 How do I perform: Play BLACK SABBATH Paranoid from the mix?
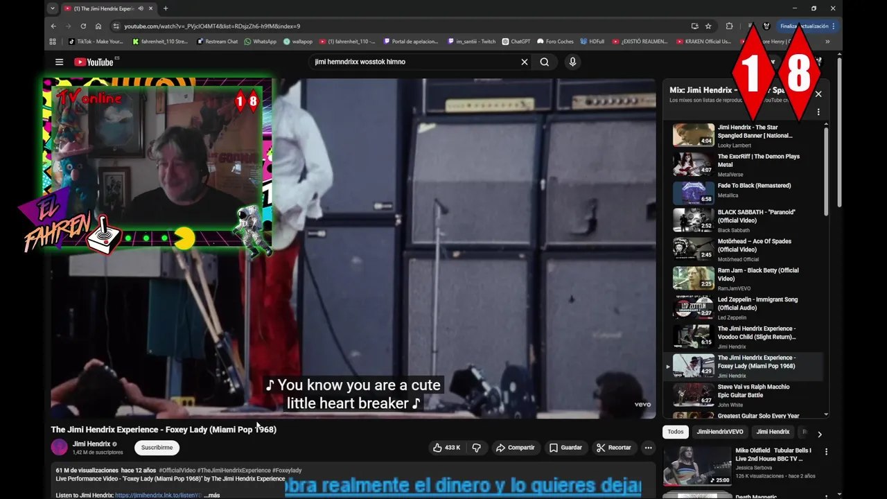747,220
